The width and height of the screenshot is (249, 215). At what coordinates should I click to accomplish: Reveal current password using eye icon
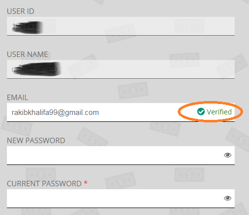227,198
